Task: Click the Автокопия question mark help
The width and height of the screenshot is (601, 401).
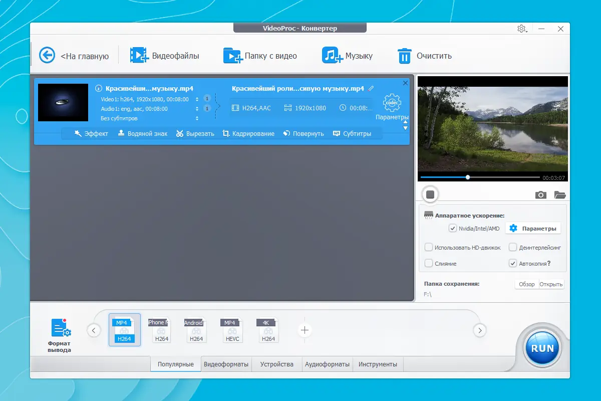Action: pyautogui.click(x=549, y=263)
